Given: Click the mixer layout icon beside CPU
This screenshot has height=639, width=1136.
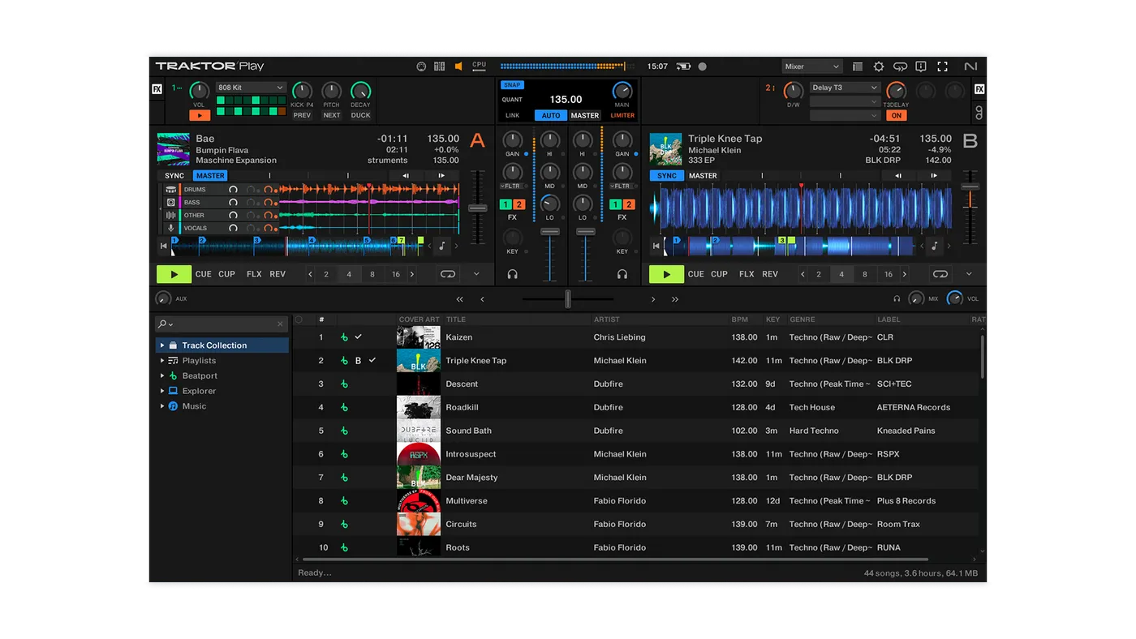Looking at the screenshot, I should [439, 66].
